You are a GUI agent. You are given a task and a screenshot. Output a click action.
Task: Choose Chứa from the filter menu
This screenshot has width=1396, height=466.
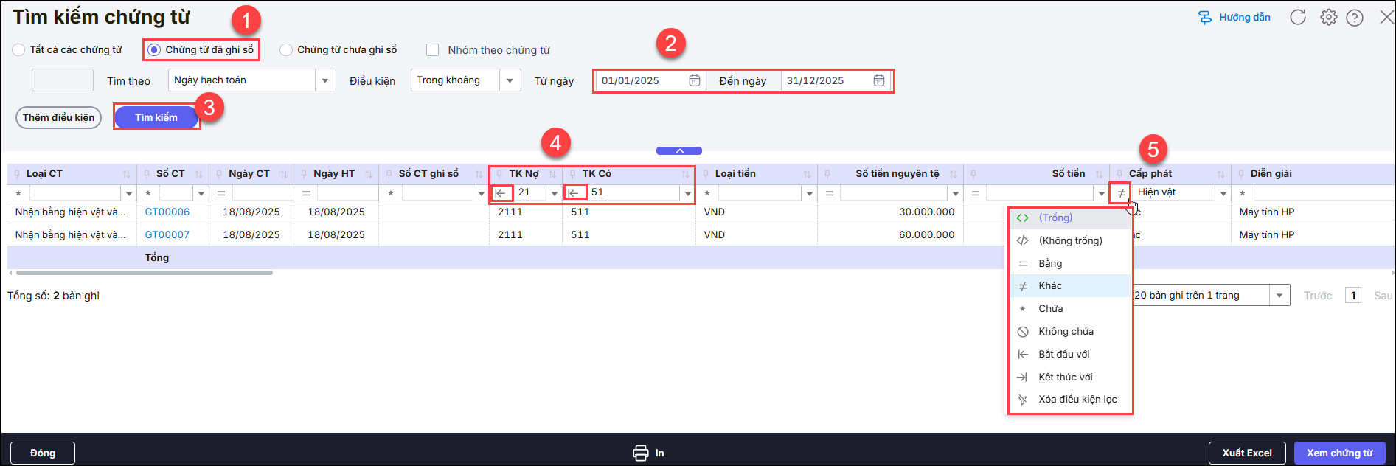[x=1050, y=309]
